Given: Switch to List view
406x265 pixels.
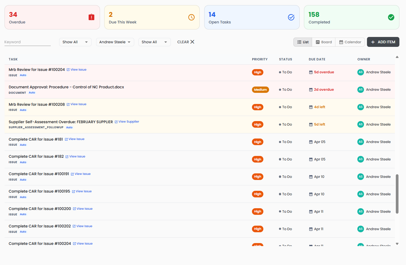Looking at the screenshot, I should click(303, 42).
